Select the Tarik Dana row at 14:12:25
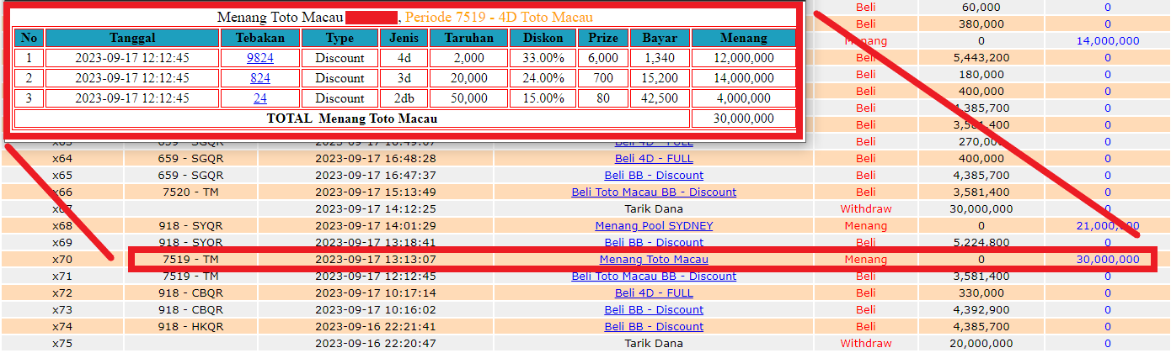The image size is (1171, 353). (585, 209)
